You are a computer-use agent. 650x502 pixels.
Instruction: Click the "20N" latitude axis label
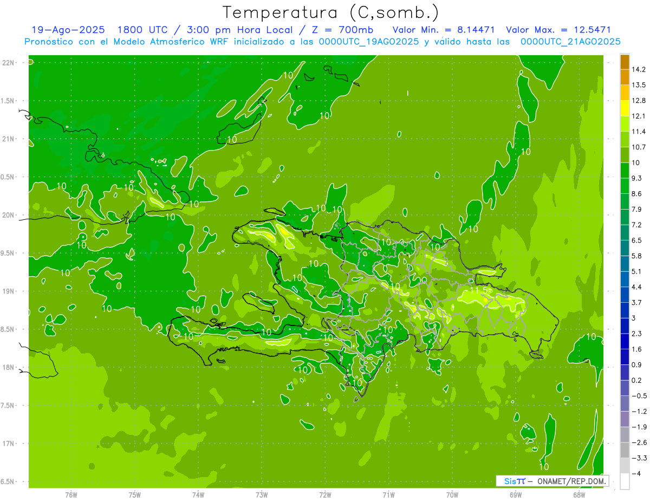9,215
